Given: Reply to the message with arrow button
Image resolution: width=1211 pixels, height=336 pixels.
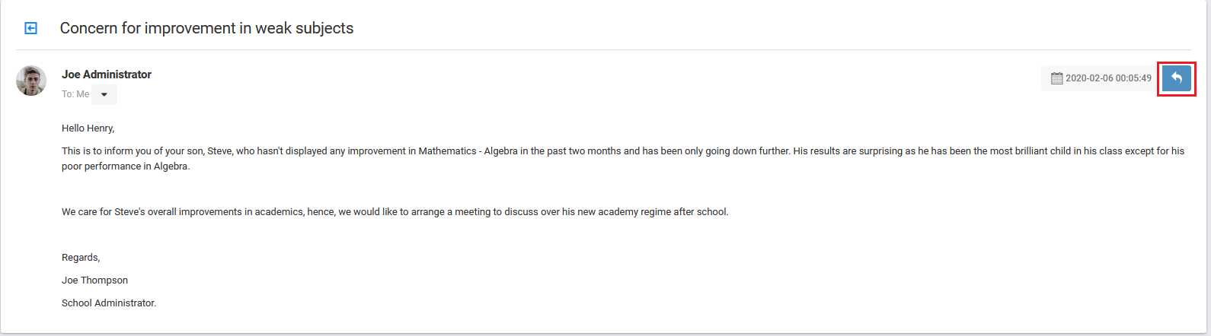Looking at the screenshot, I should tap(1177, 78).
